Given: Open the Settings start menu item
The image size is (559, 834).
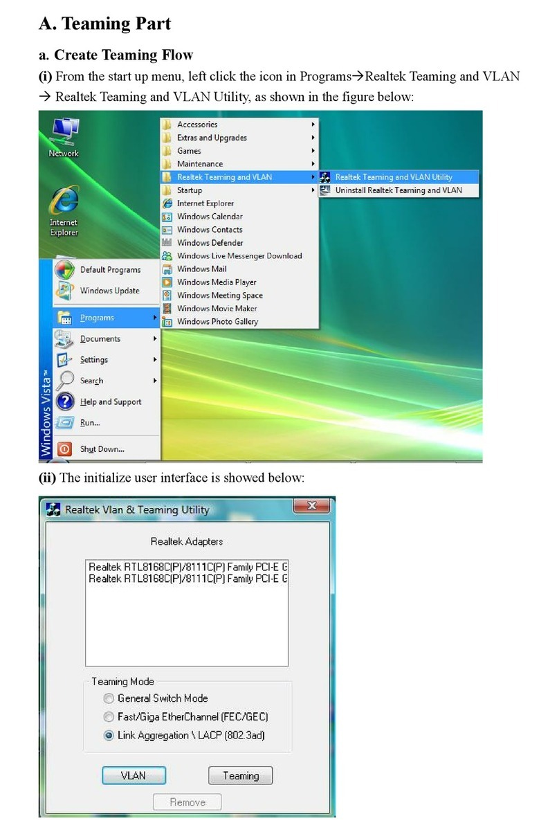Looking at the screenshot, I should coord(107,360).
